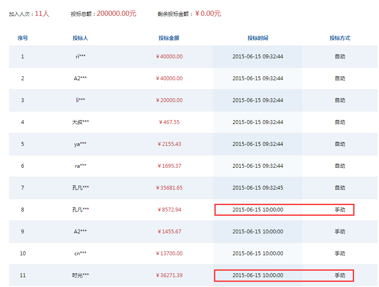
Task: Select the 投标方式 column header
Action: [x=340, y=38]
